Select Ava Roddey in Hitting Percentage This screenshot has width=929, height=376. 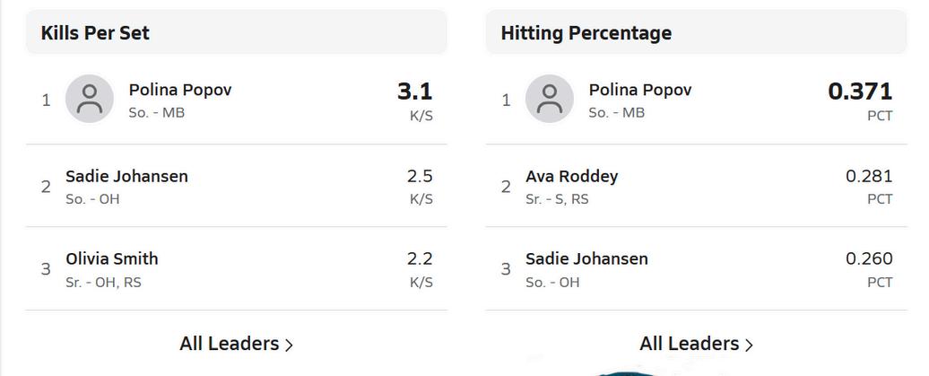[x=571, y=176]
